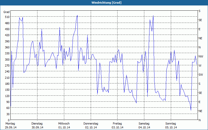Select the 450 value on the degree axis
This screenshot has height=130, width=208.
7,29
